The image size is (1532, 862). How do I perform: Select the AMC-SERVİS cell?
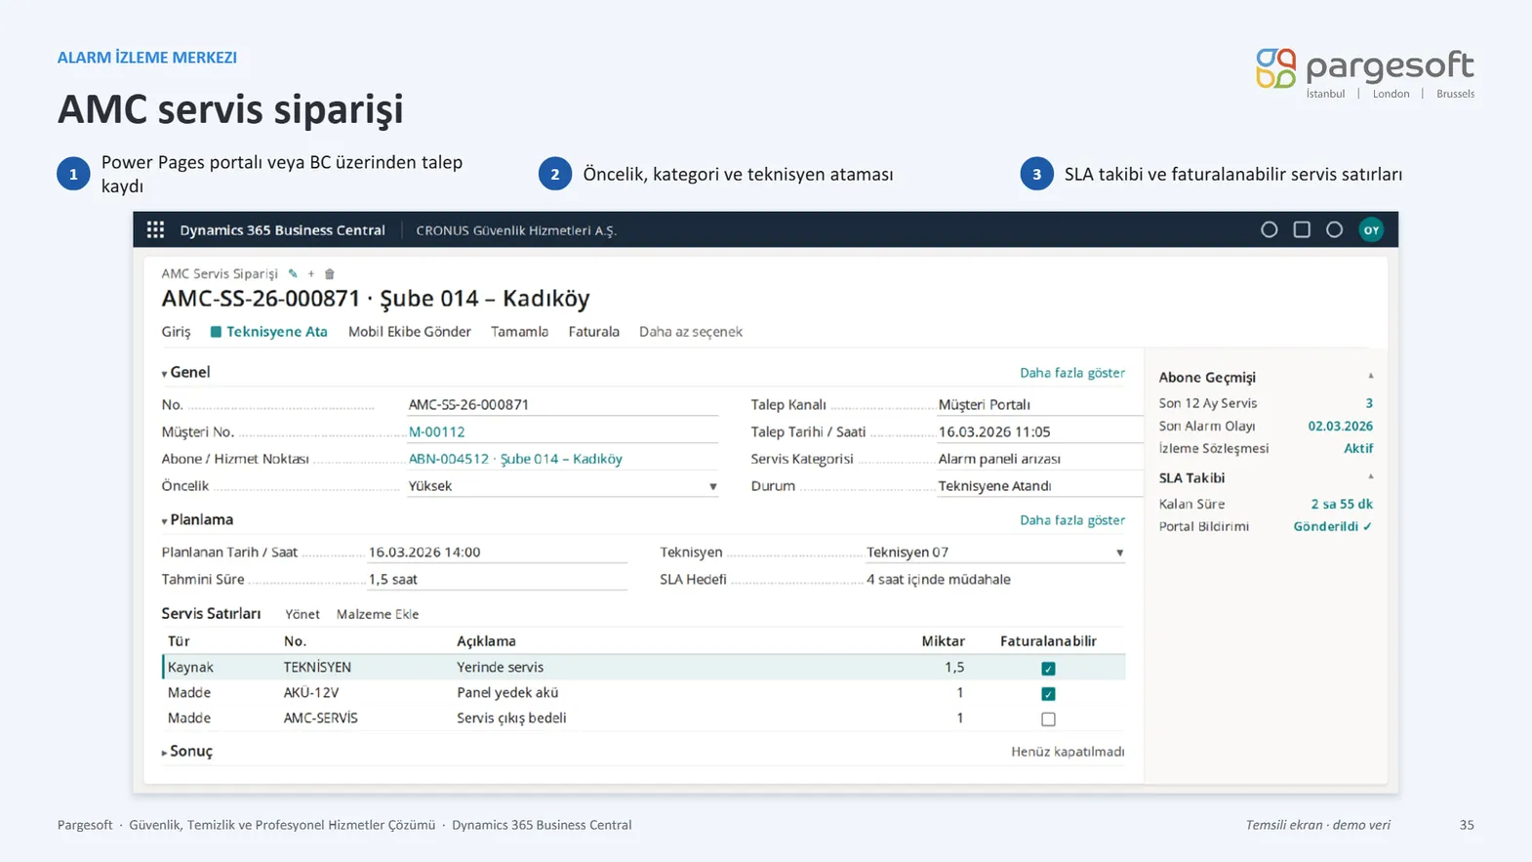tap(320, 718)
